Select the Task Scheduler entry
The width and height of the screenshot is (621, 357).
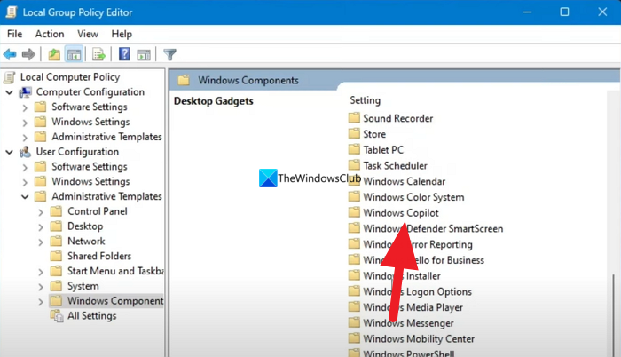coord(396,165)
